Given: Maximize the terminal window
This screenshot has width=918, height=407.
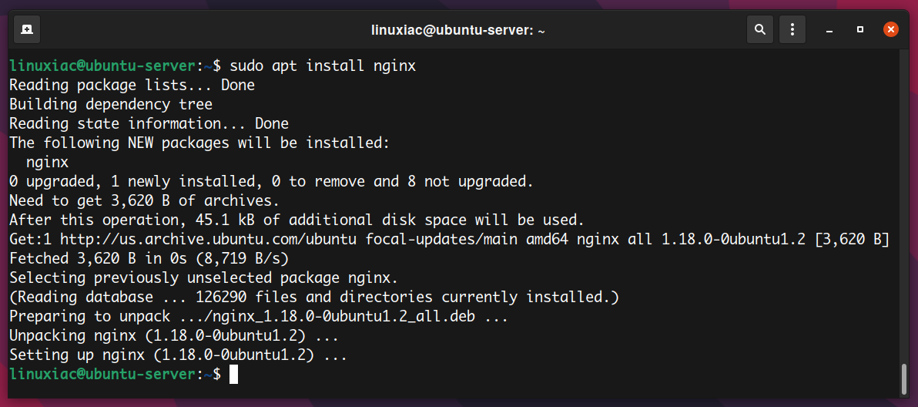Looking at the screenshot, I should [x=860, y=29].
